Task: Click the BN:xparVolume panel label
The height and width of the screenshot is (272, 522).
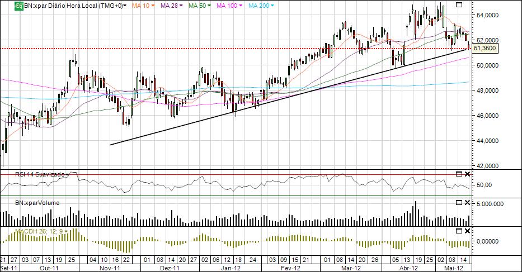Action: pos(37,203)
